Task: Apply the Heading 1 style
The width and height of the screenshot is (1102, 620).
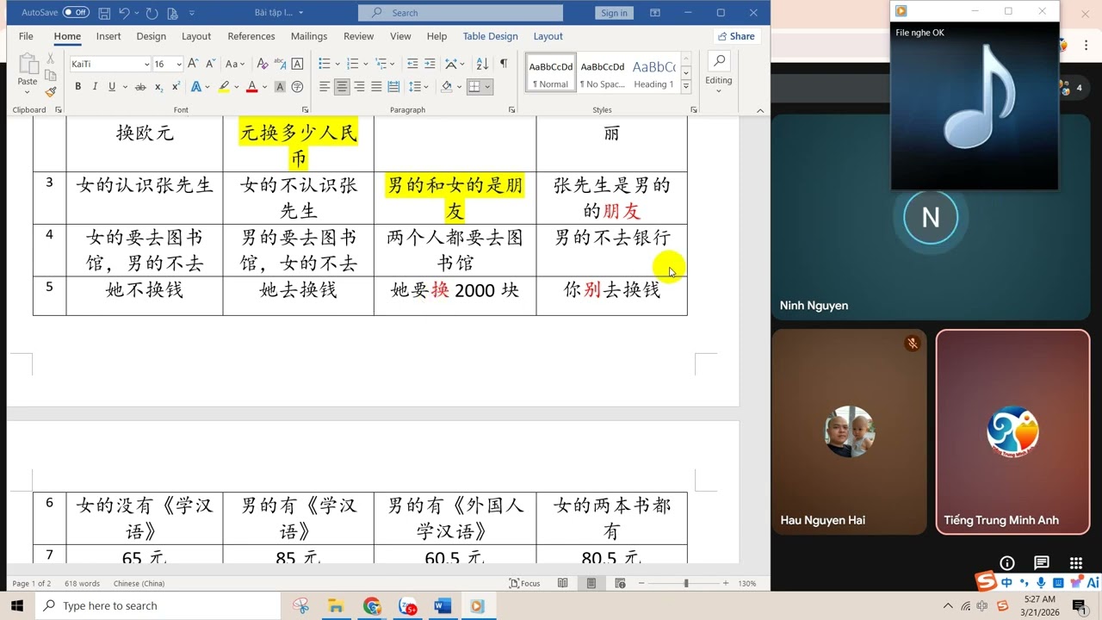Action: (654, 74)
